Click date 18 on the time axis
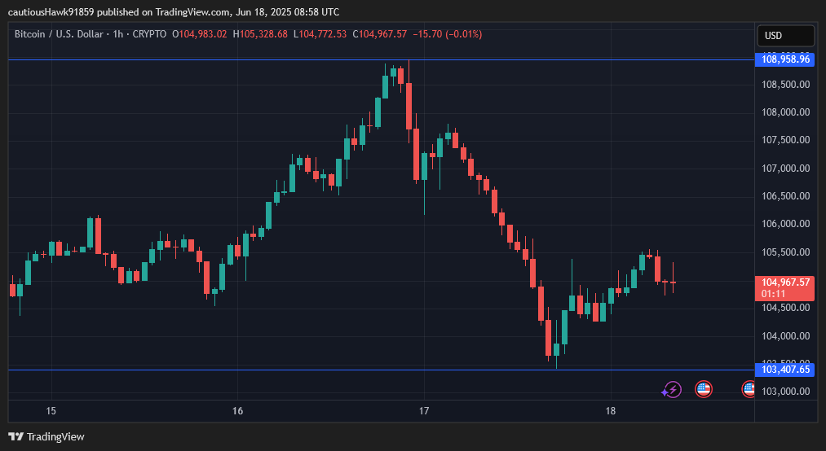 [611, 411]
